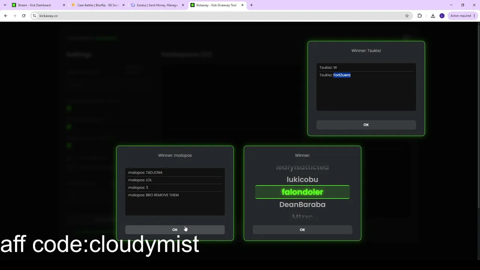Screen dimensions: 480x270
Task: Confirm OK in malopos winner dialog
Action: 175,230
